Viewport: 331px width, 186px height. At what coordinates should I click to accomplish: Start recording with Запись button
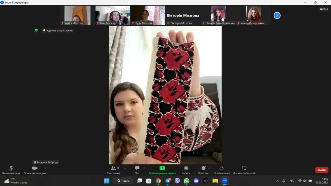pos(186,170)
